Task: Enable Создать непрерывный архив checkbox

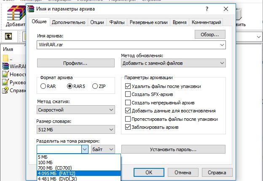Action: point(128,102)
